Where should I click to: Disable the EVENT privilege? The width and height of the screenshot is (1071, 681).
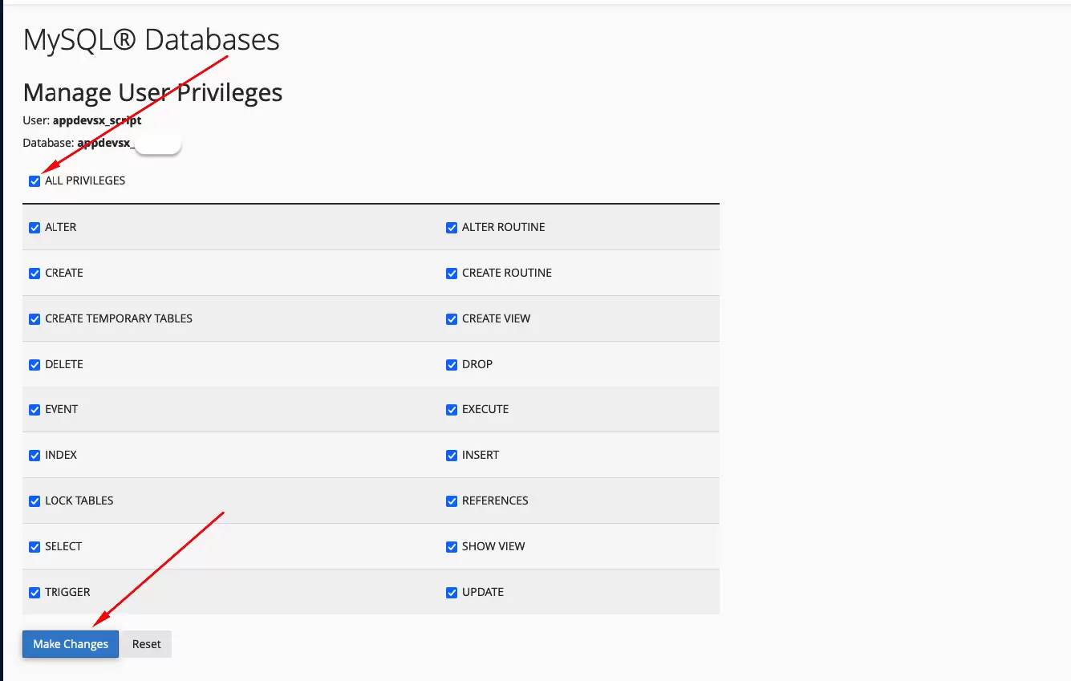(34, 409)
